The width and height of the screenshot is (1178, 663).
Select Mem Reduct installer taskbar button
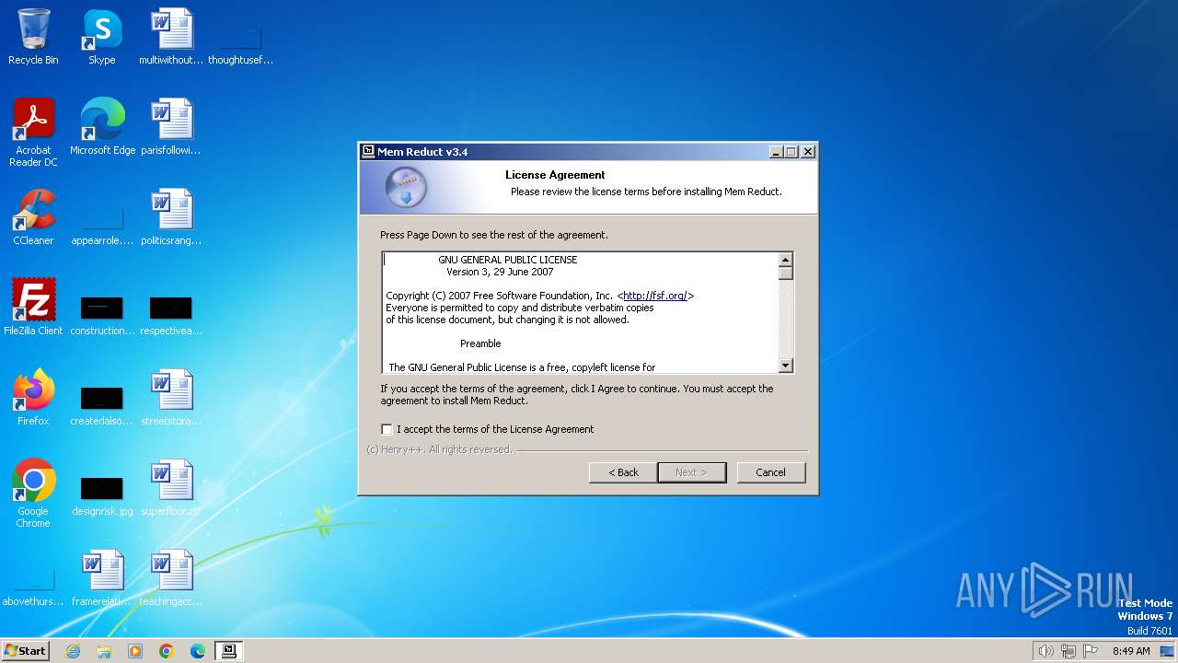[229, 651]
